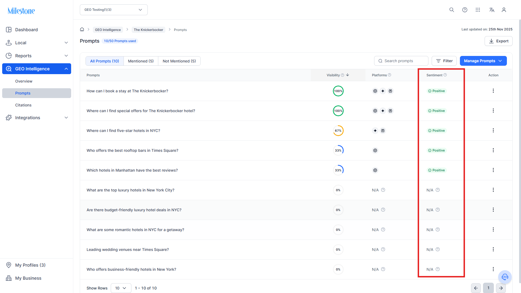521x293 pixels.
Task: Select the All Prompts (10) tab
Action: (105, 61)
